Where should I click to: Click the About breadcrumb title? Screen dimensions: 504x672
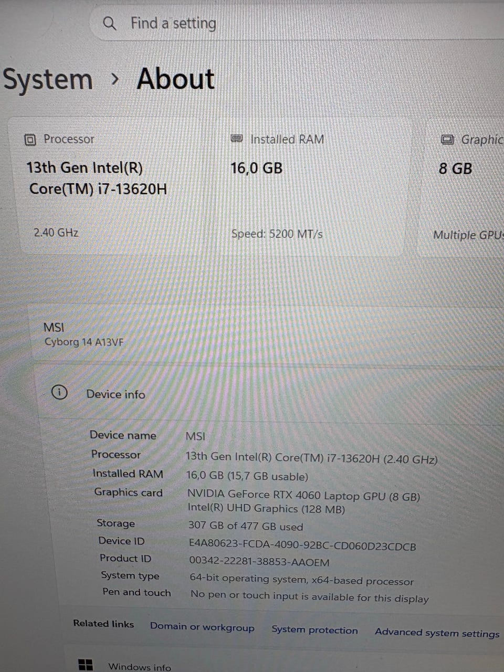pos(176,79)
